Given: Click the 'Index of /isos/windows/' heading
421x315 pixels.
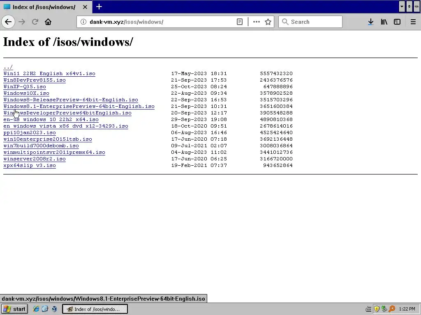Looking at the screenshot, I should [x=68, y=42].
